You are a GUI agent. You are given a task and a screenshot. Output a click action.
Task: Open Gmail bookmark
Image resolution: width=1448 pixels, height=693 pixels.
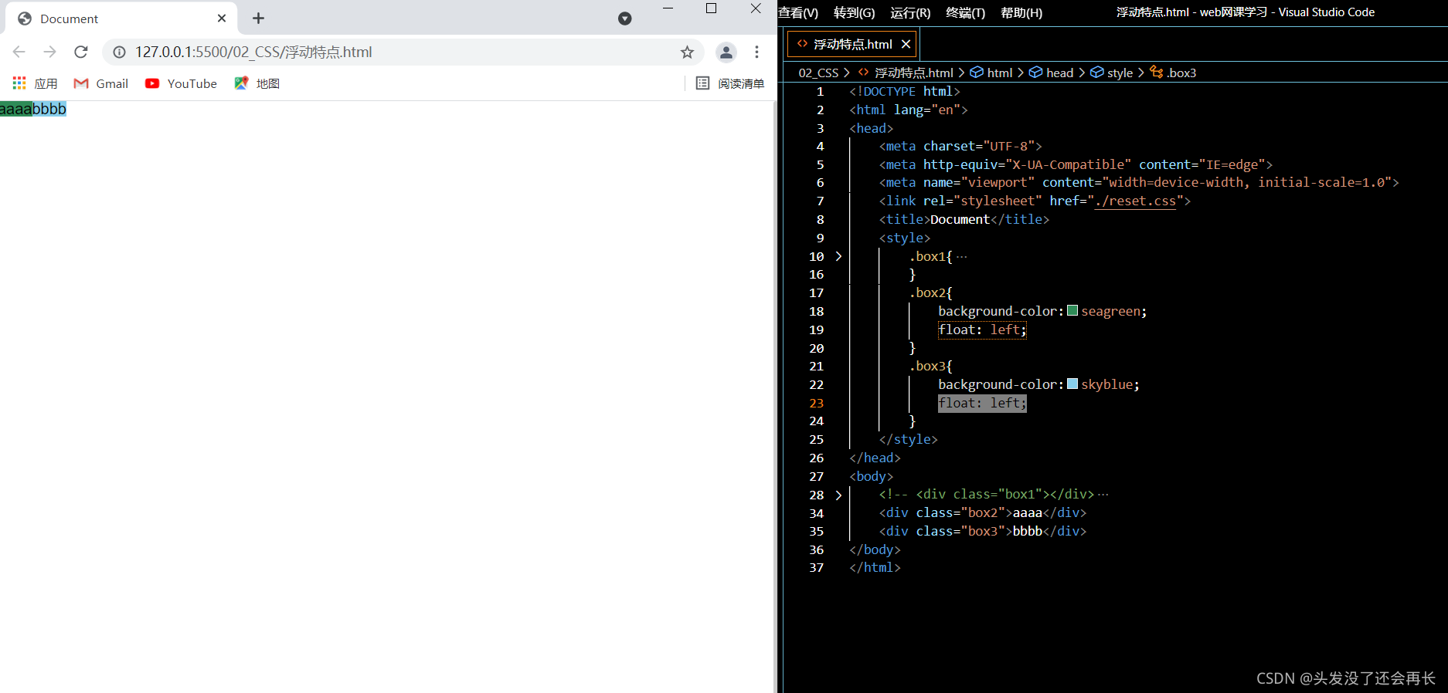pyautogui.click(x=101, y=83)
